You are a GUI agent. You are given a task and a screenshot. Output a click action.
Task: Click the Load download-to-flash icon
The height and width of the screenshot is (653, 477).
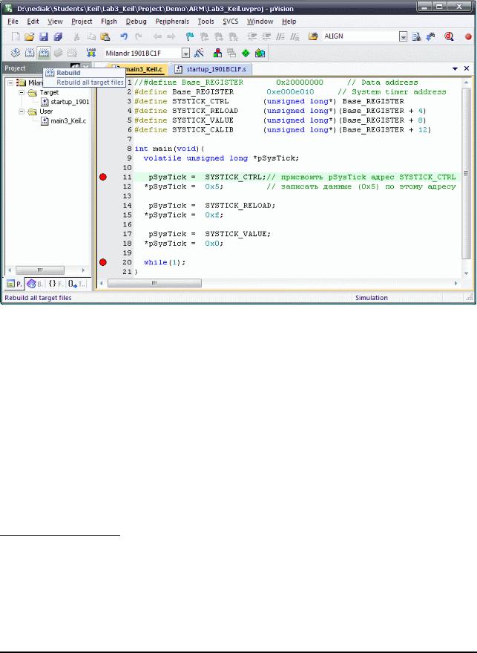[91, 53]
